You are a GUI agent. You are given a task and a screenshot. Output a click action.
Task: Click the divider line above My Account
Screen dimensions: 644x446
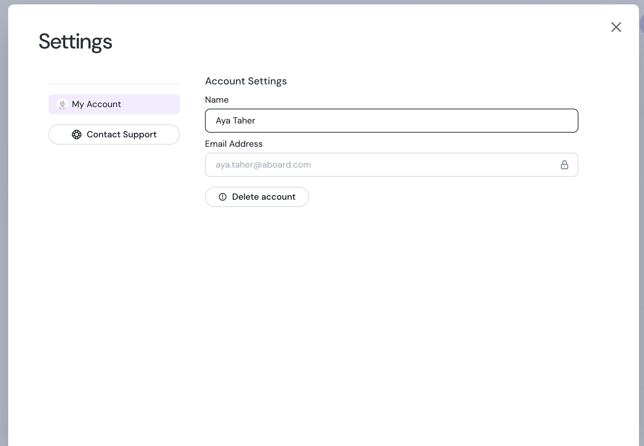click(114, 84)
